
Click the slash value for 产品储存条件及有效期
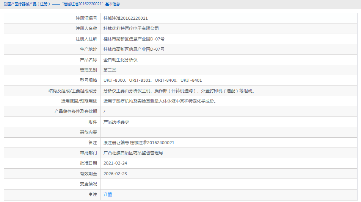pyautogui.click(x=104, y=111)
